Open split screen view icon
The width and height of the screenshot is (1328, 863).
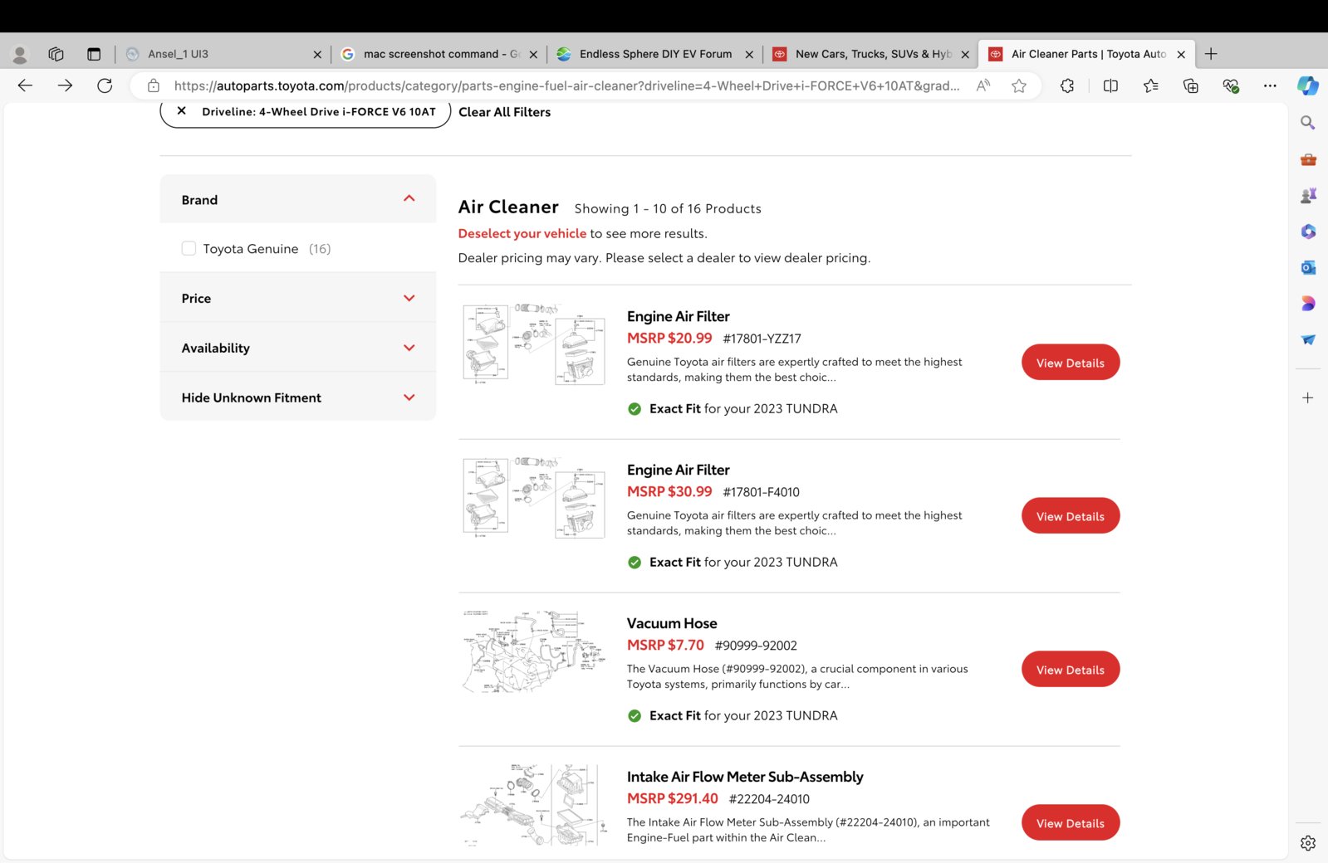click(x=1110, y=85)
